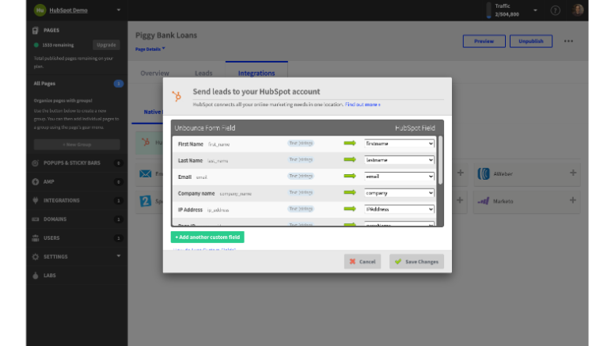
Task: Click Add another custom field button
Action: pyautogui.click(x=207, y=237)
